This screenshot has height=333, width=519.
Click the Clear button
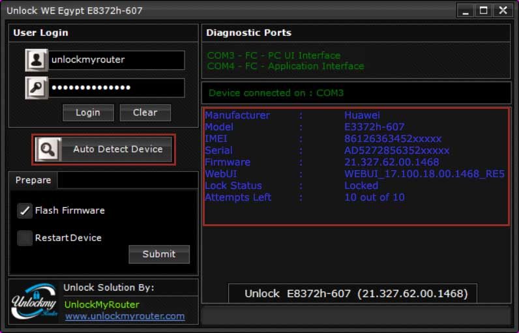pyautogui.click(x=145, y=113)
